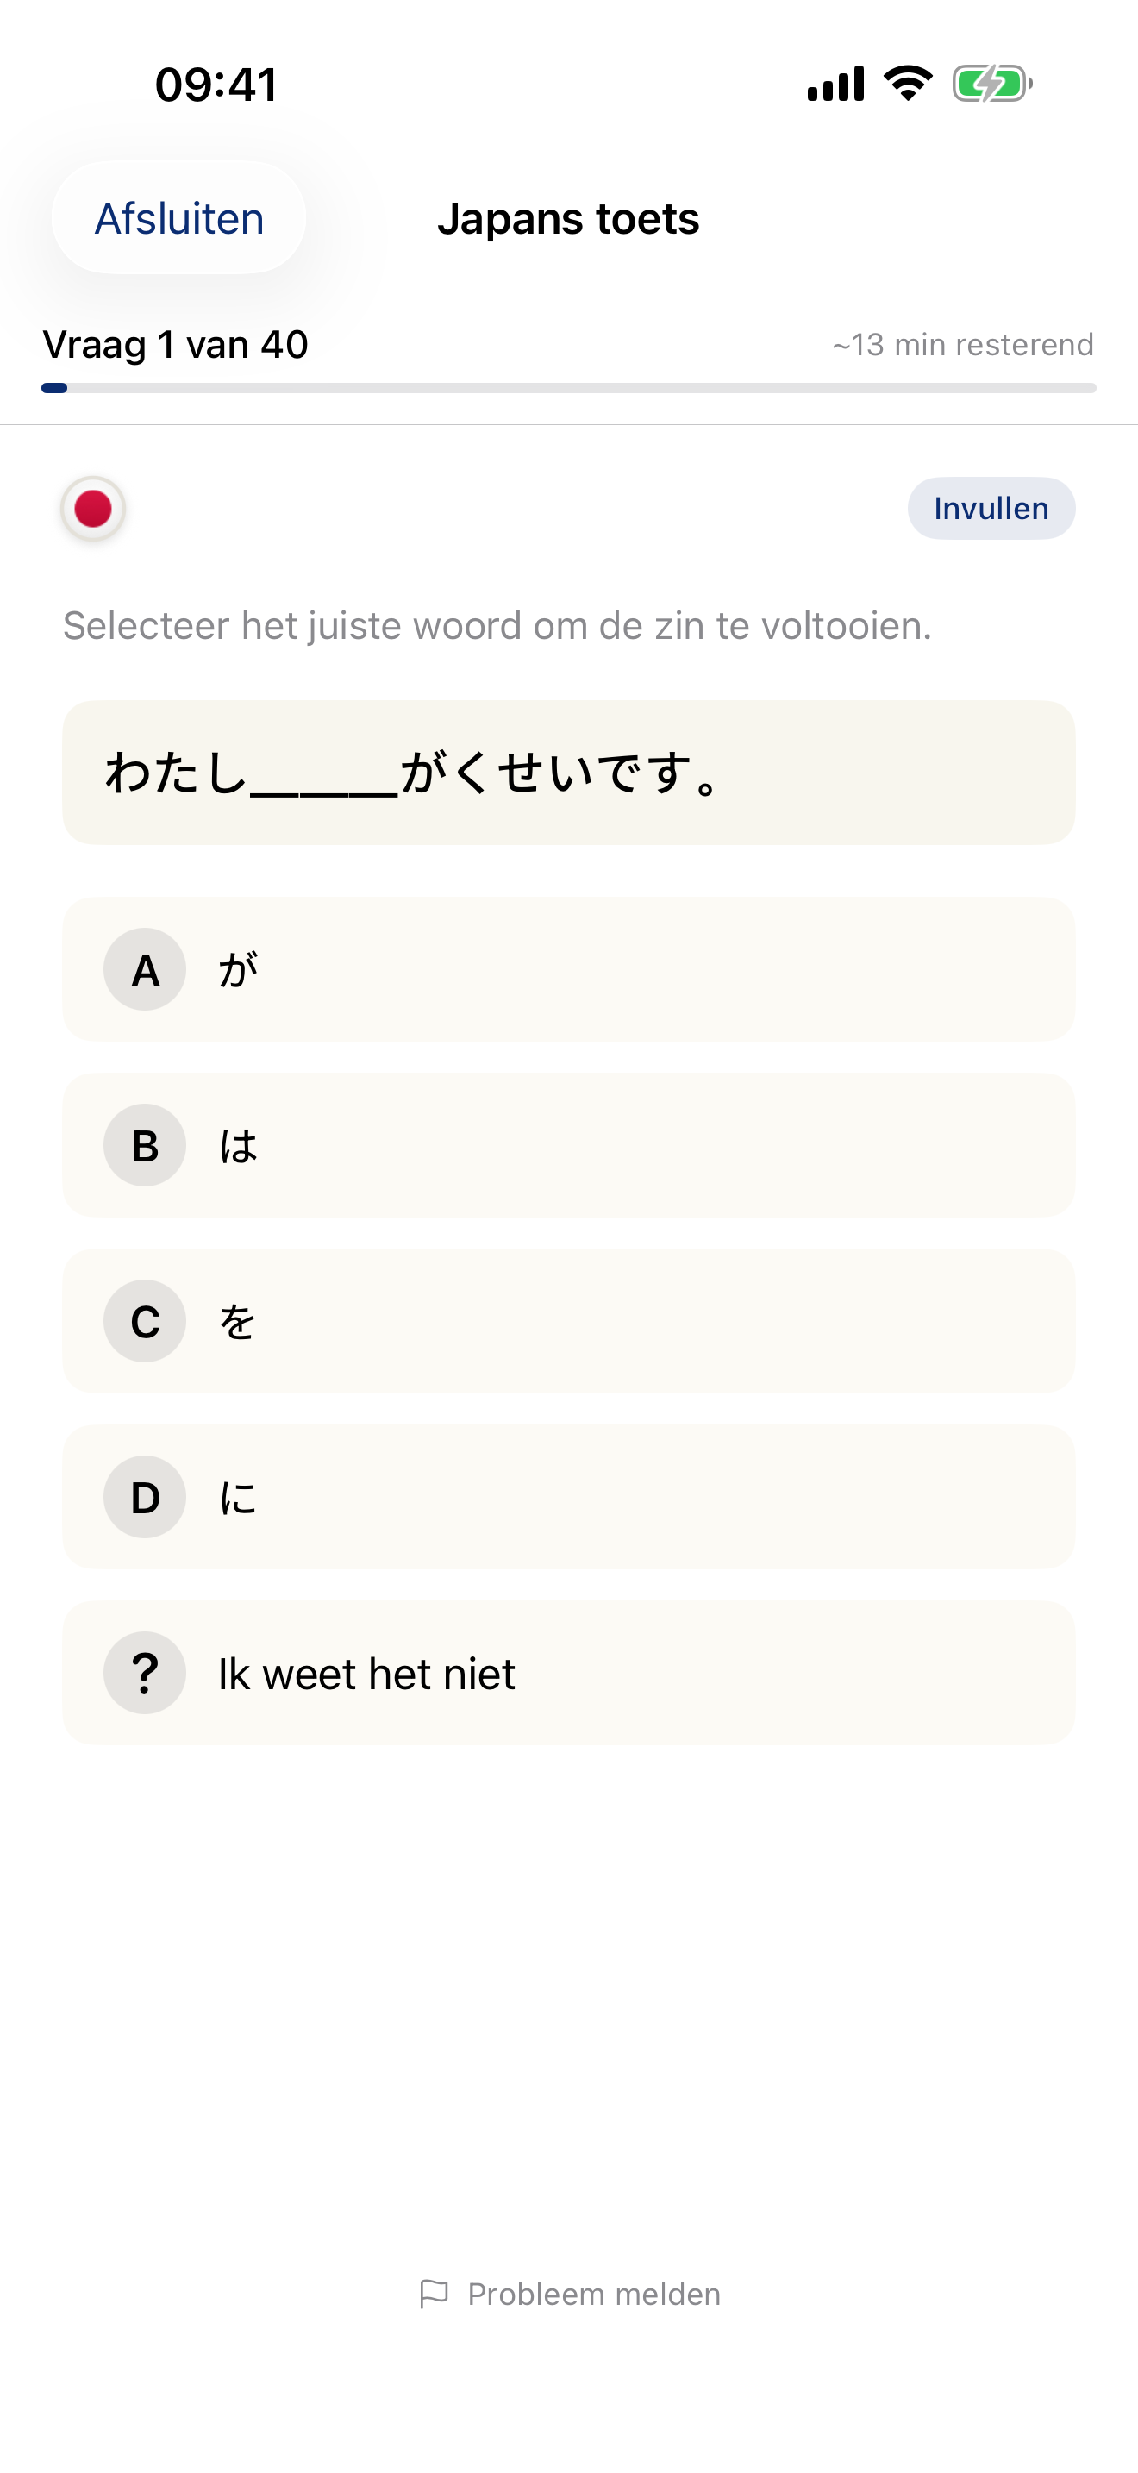
Task: Select the sentence with the blank
Action: click(x=568, y=772)
